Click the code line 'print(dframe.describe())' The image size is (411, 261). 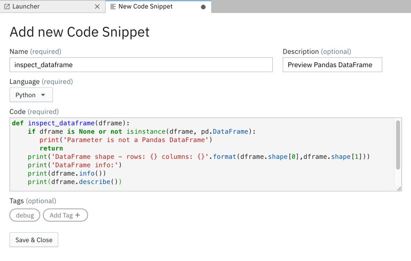click(x=75, y=182)
